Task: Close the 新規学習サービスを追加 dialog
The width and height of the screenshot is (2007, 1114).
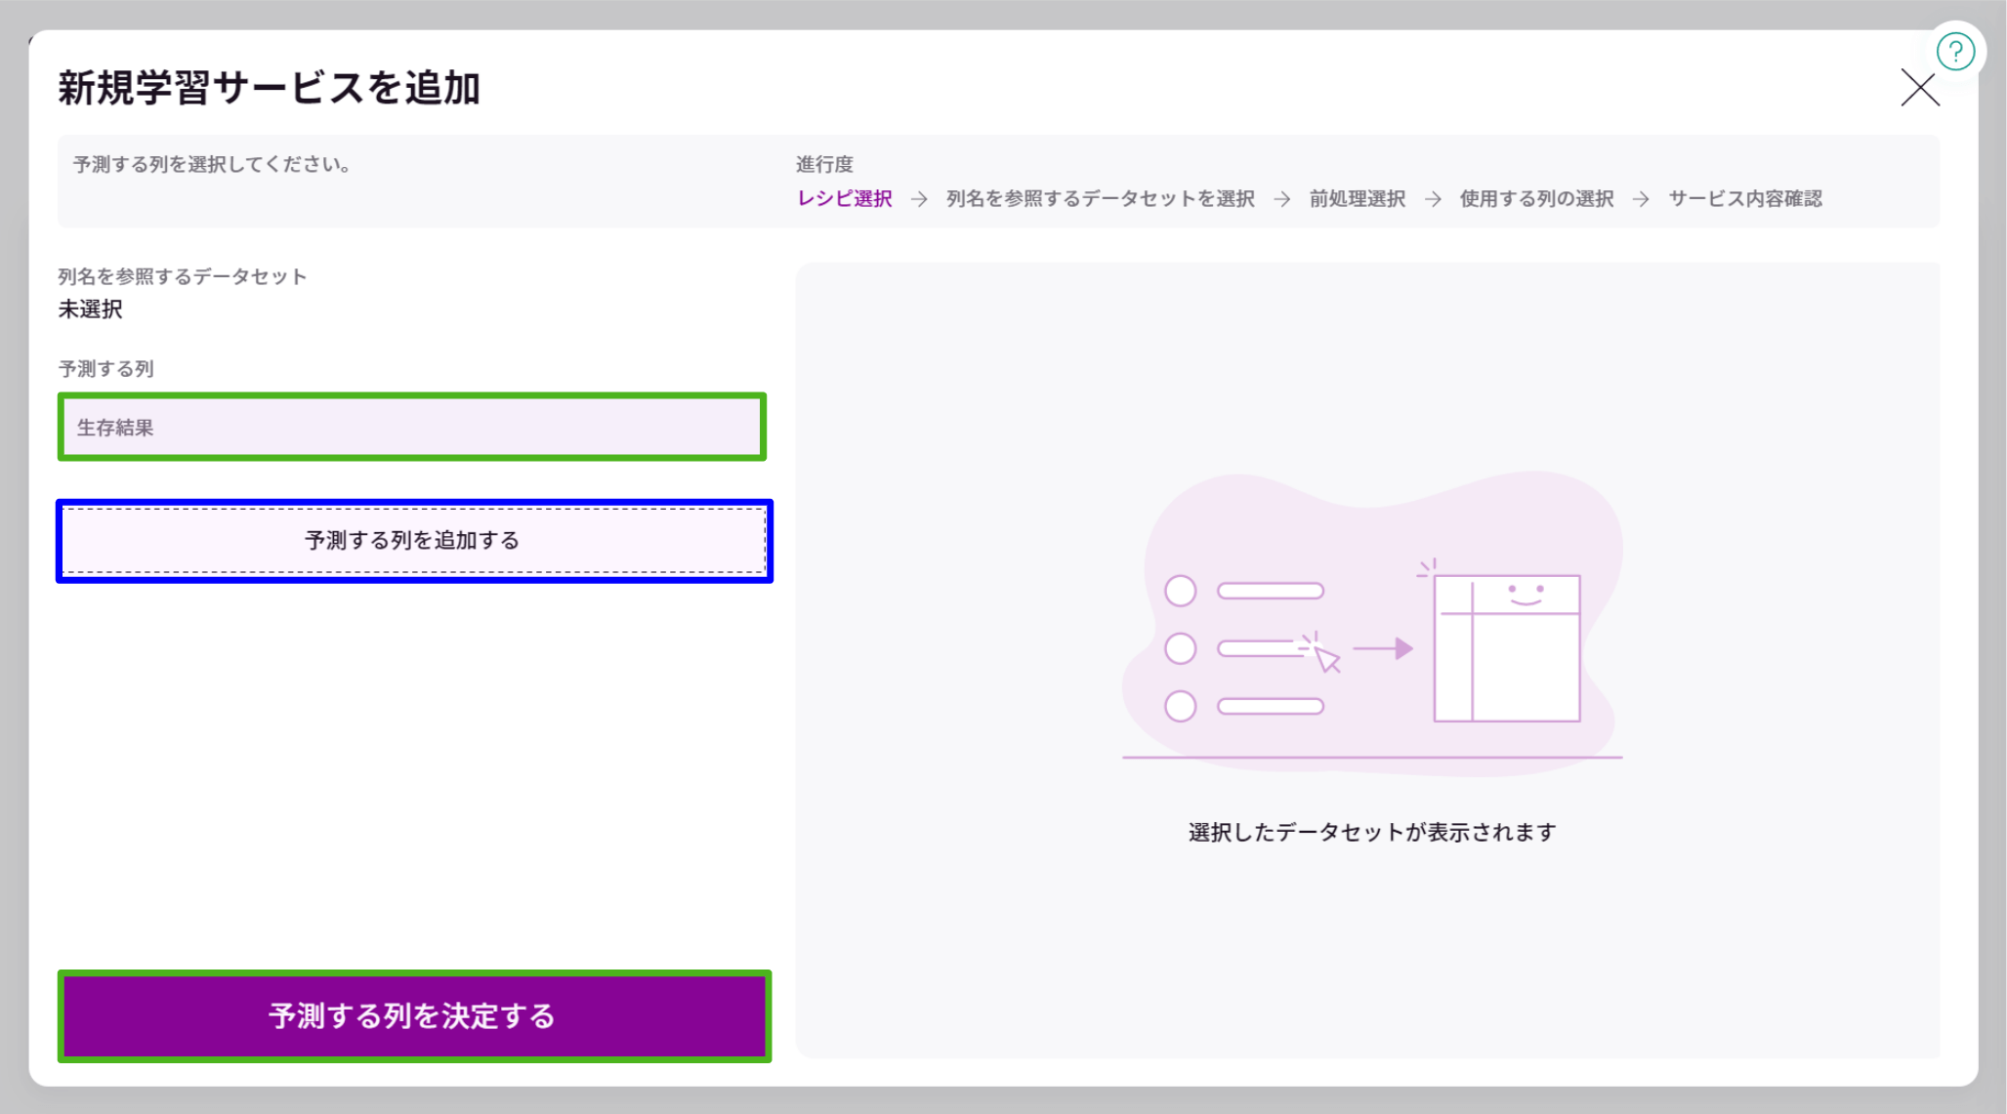Action: coord(1918,88)
